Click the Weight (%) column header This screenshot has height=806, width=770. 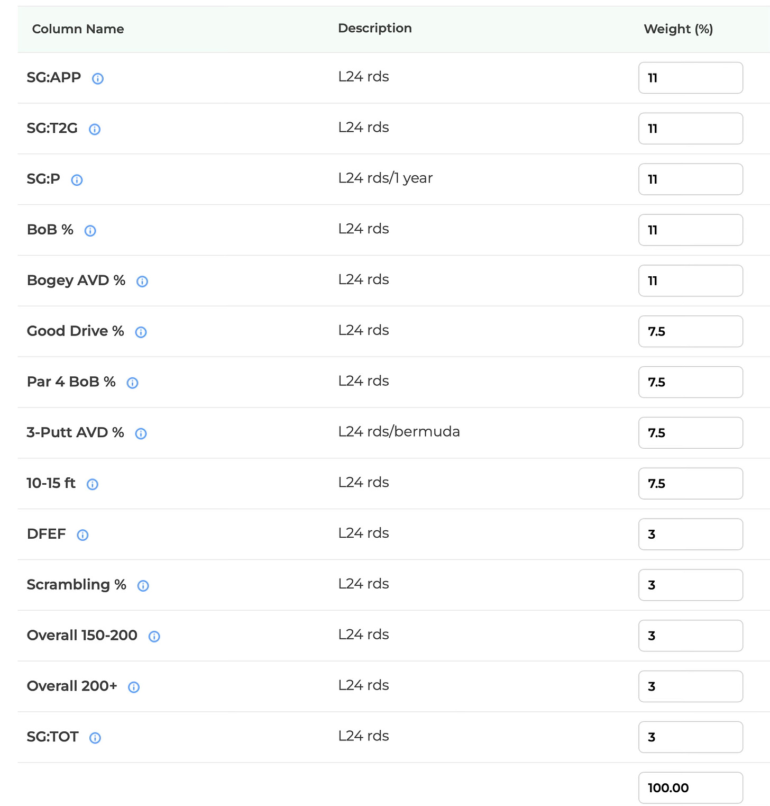(x=679, y=29)
